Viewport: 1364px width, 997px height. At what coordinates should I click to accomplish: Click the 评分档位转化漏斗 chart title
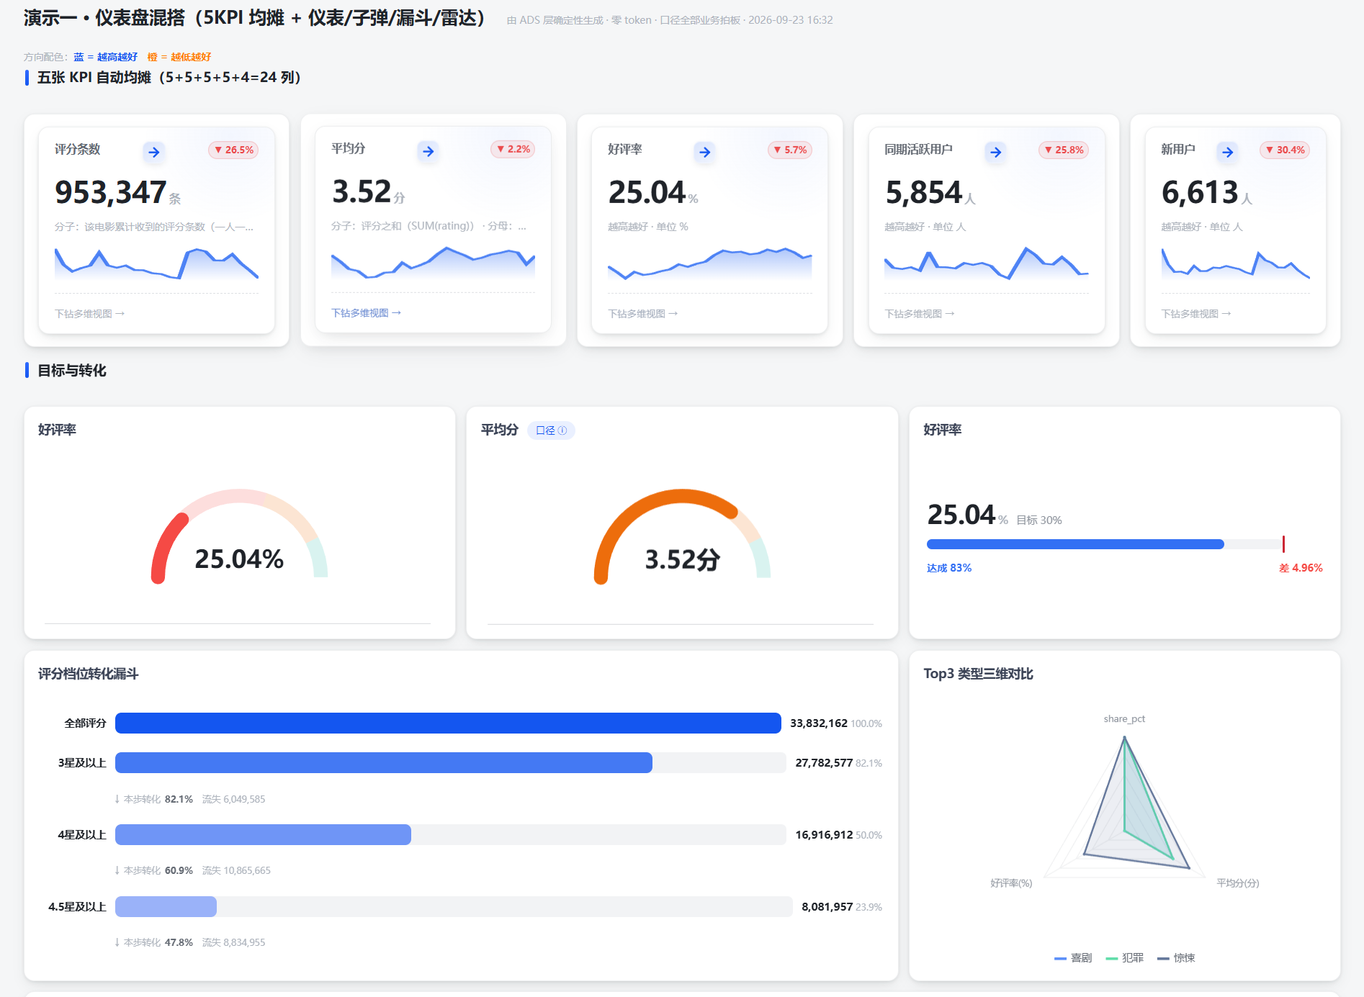(x=89, y=674)
